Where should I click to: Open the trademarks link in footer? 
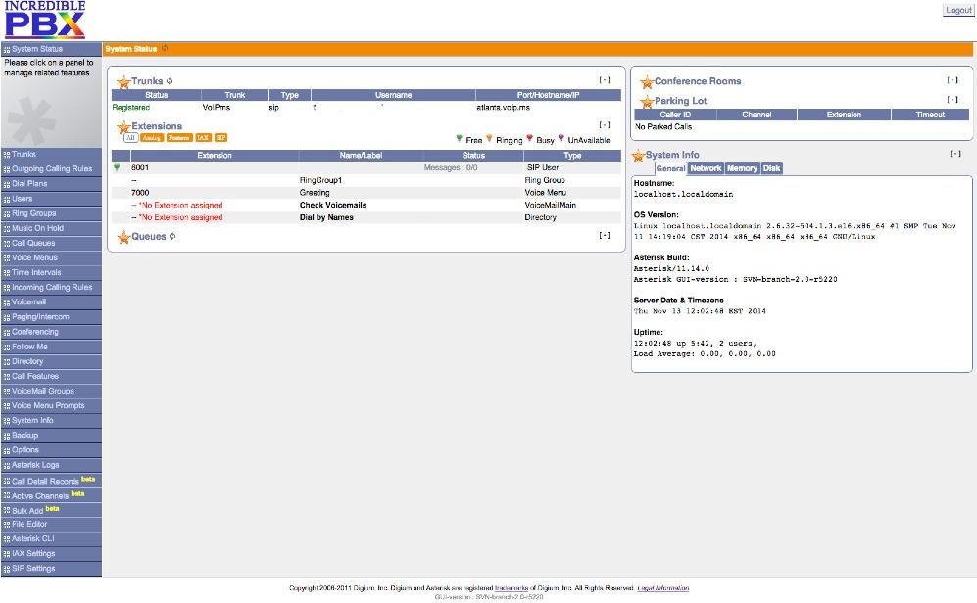[511, 588]
